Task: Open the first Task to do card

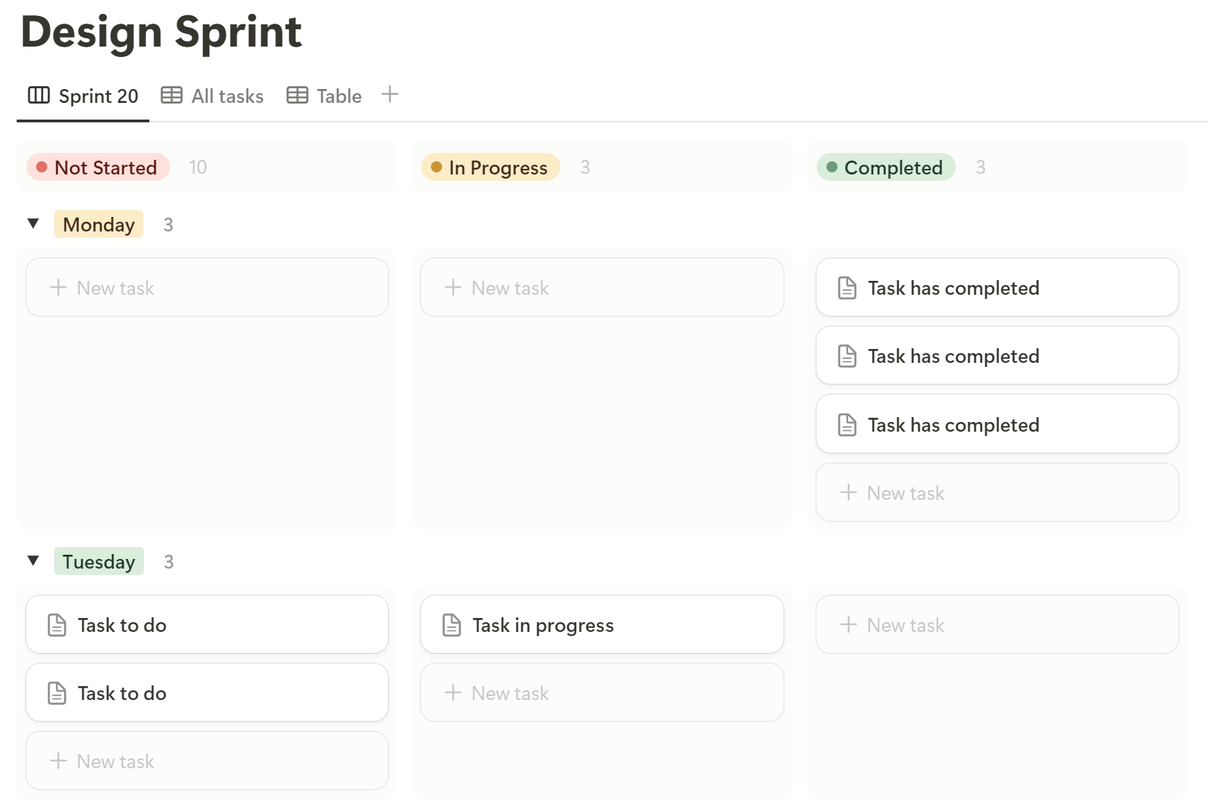Action: pyautogui.click(x=207, y=625)
